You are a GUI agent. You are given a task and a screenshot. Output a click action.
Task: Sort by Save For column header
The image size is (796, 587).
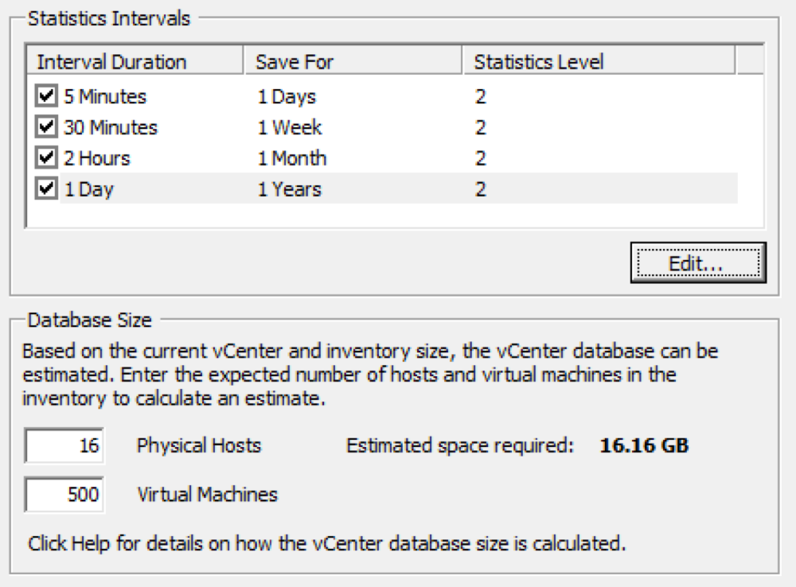click(354, 61)
